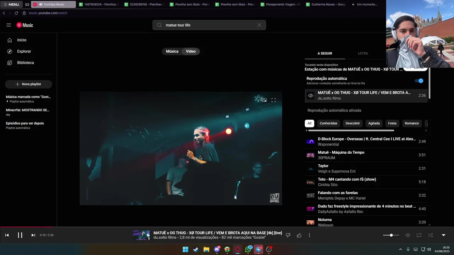Viewport: 454px width, 255px height.
Task: Open the more options menu in player bar
Action: 309,235
